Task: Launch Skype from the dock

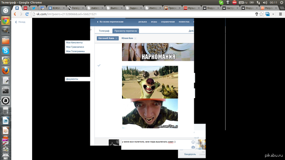Action: click(x=5, y=51)
